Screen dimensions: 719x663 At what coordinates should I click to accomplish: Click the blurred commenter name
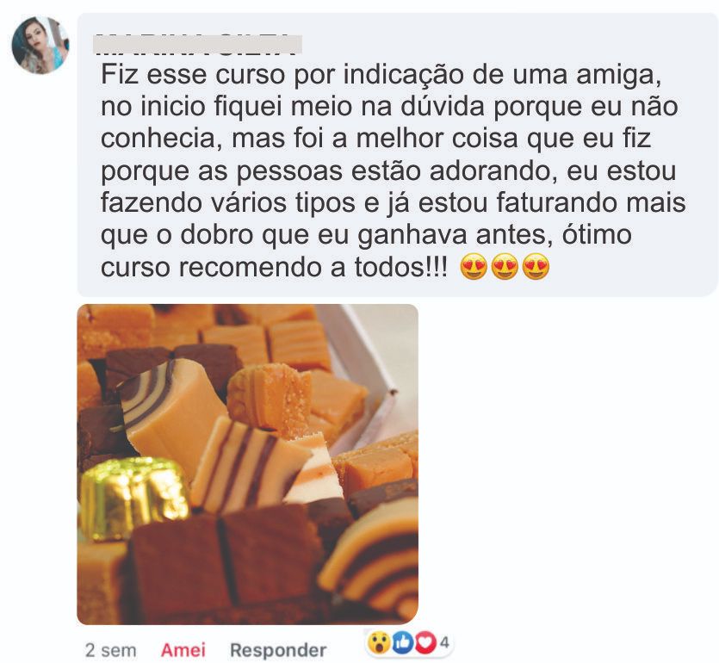tap(198, 44)
